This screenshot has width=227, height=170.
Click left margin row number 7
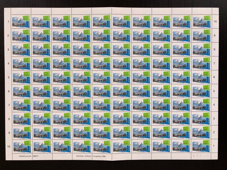pyautogui.click(x=9, y=105)
